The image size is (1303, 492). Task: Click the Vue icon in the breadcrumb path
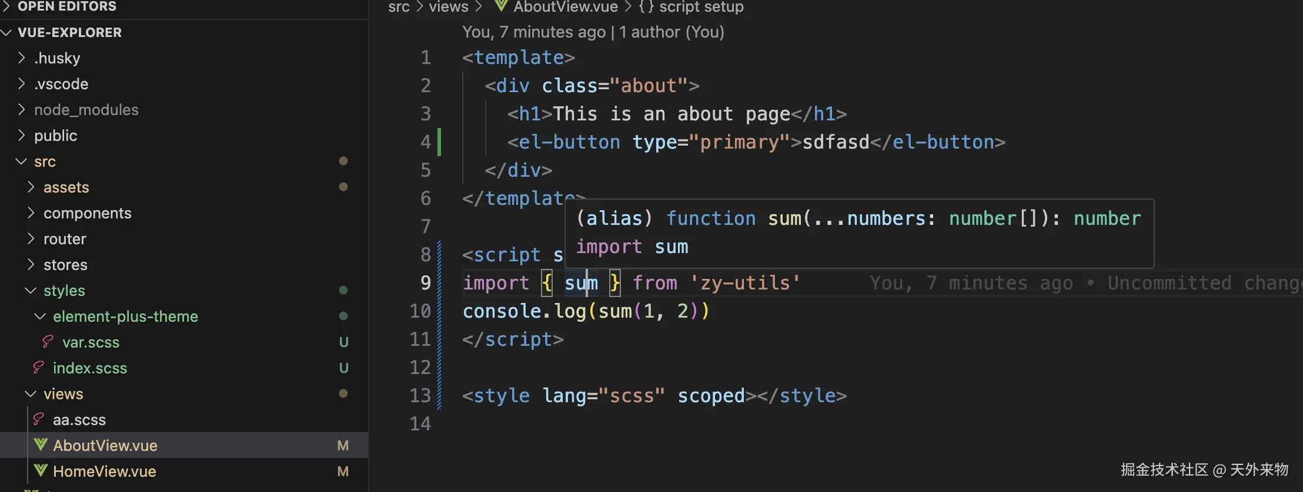coord(501,6)
